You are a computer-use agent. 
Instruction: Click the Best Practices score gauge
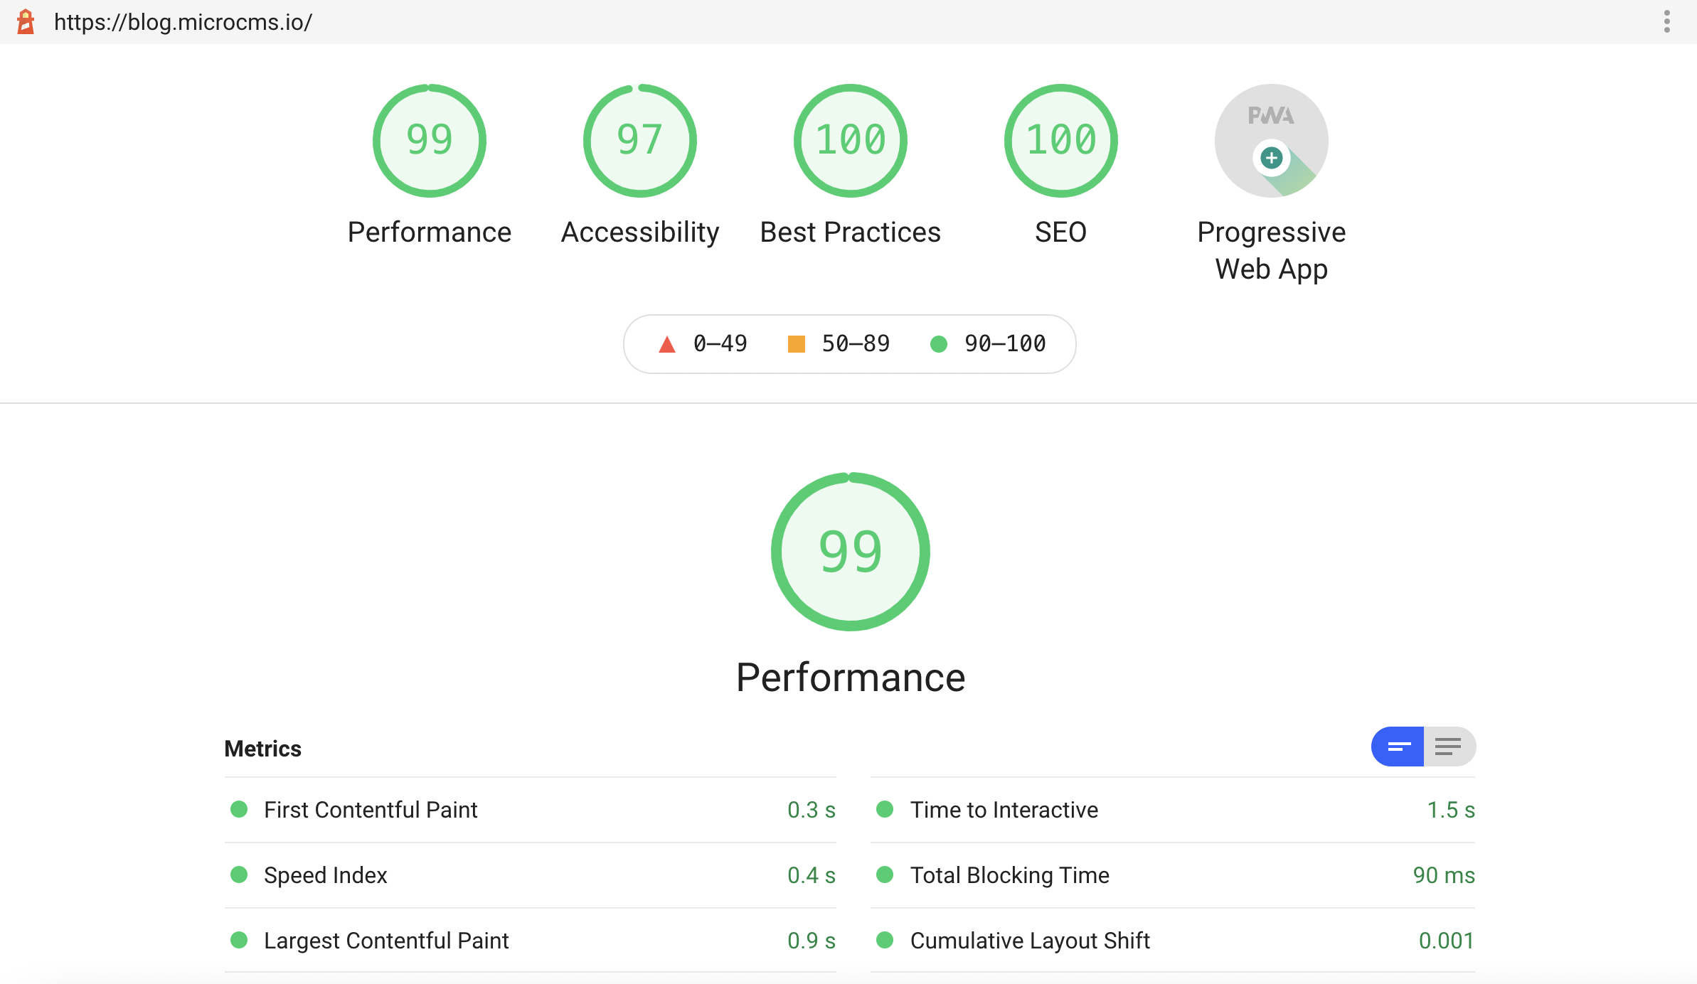pyautogui.click(x=850, y=141)
